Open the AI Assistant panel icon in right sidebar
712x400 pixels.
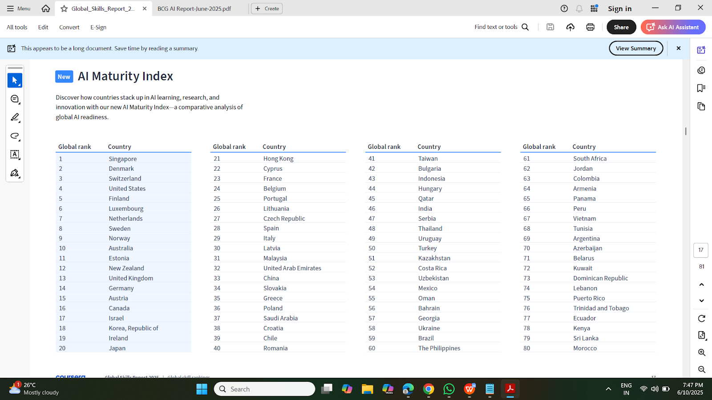point(701,50)
